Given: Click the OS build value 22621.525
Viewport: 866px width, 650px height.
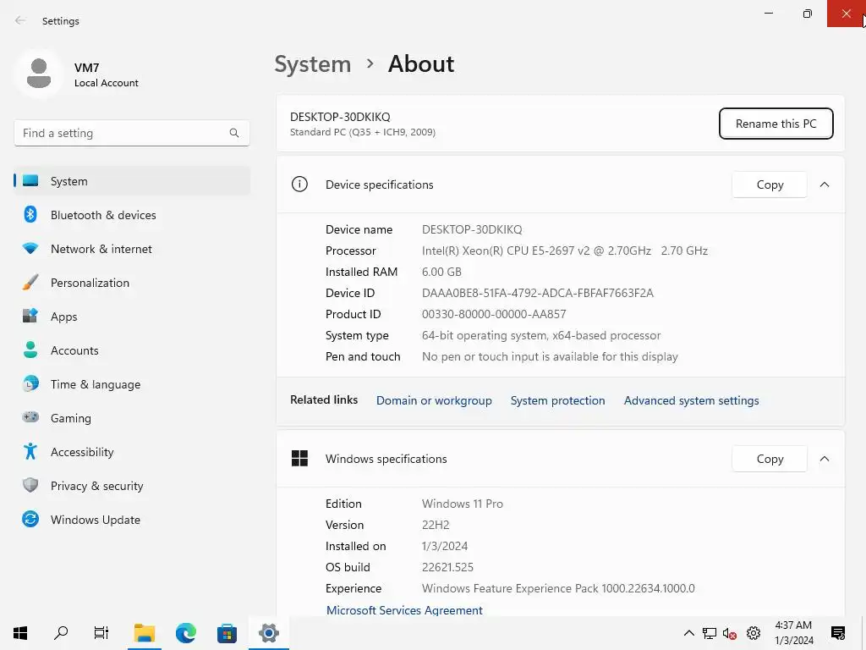Looking at the screenshot, I should coord(447,567).
